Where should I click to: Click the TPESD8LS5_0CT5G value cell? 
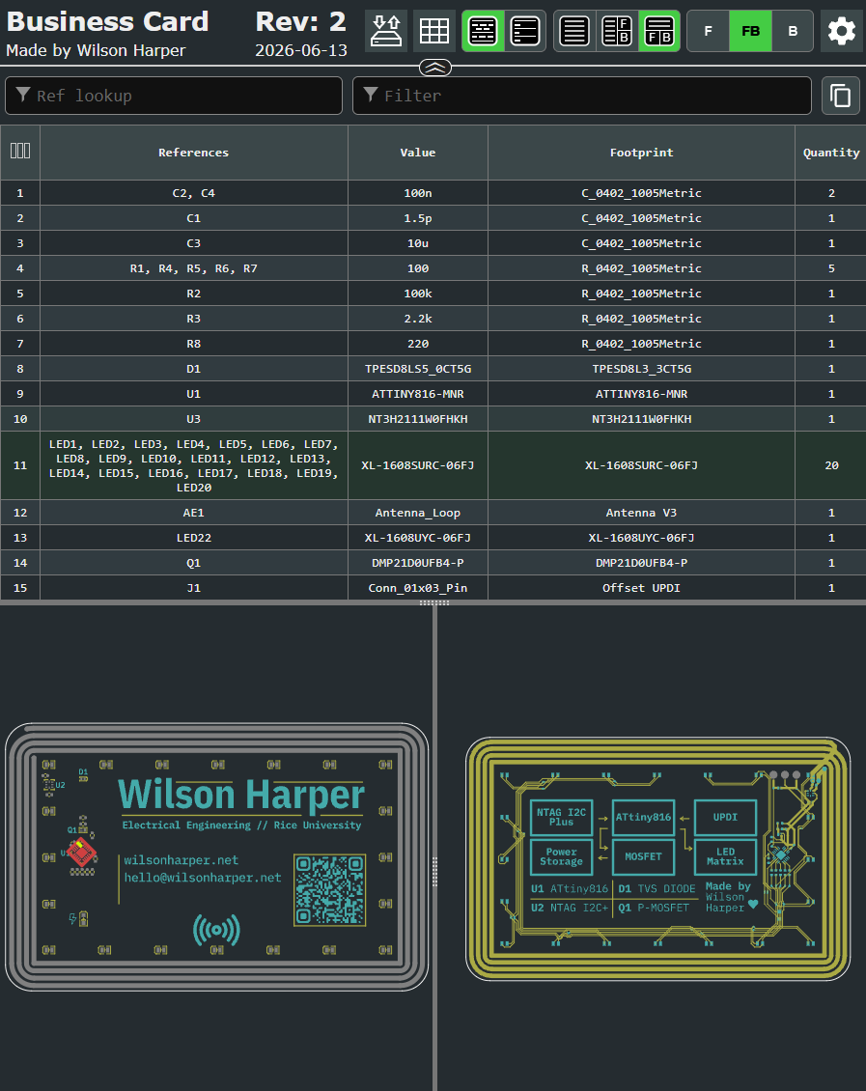pos(418,368)
